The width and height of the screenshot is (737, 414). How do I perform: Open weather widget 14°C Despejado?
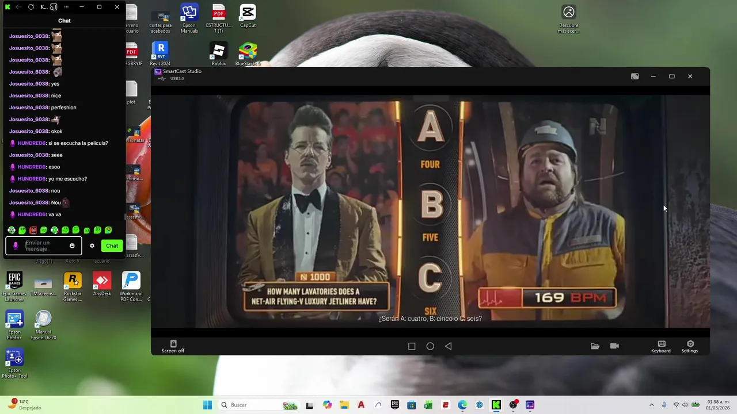click(x=25, y=405)
